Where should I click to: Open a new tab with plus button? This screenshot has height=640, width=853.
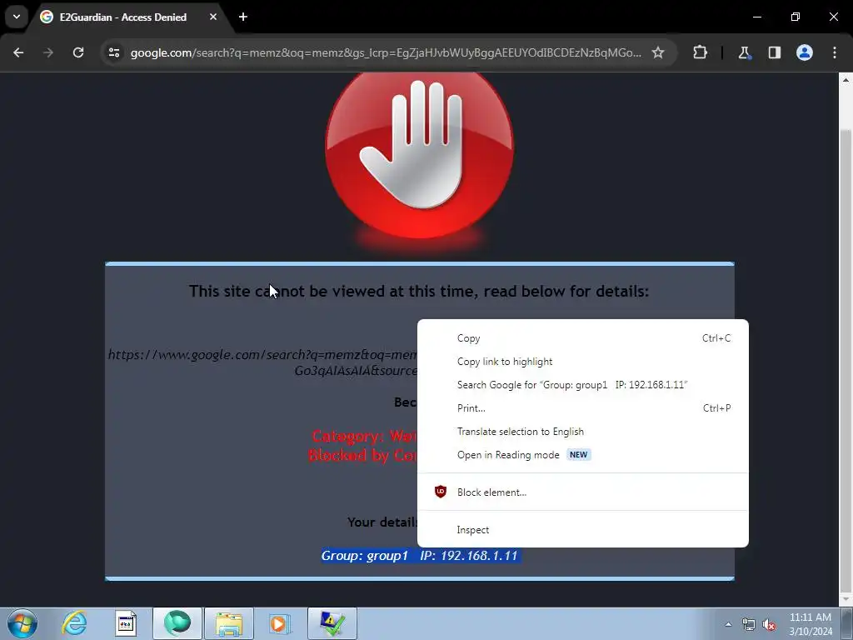tap(243, 17)
